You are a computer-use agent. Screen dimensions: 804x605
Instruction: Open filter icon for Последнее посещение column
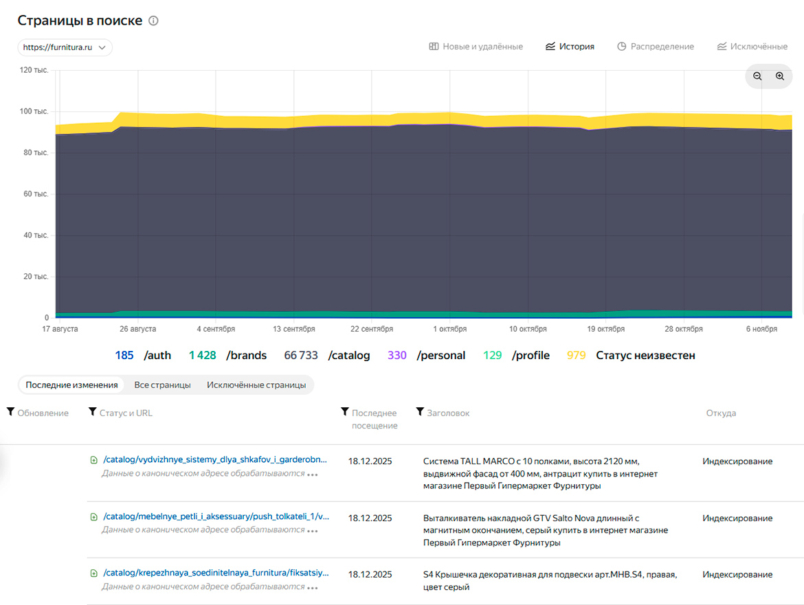[x=345, y=412]
